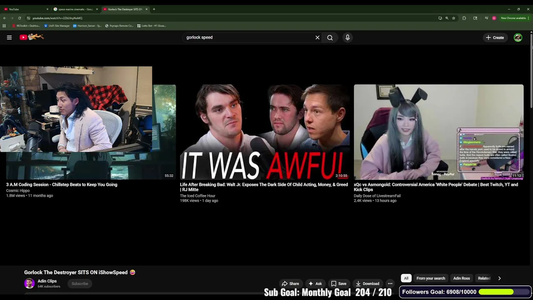Open the bookmarks apps grid icon
The height and width of the screenshot is (300, 533).
click(x=4, y=26)
